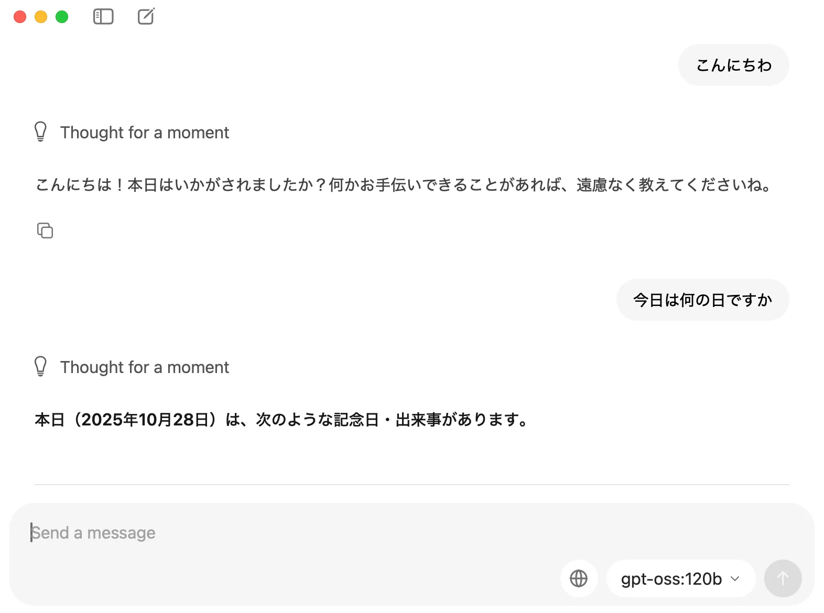Click the globe web search icon
Viewport: 824px width, 613px height.
click(x=579, y=578)
